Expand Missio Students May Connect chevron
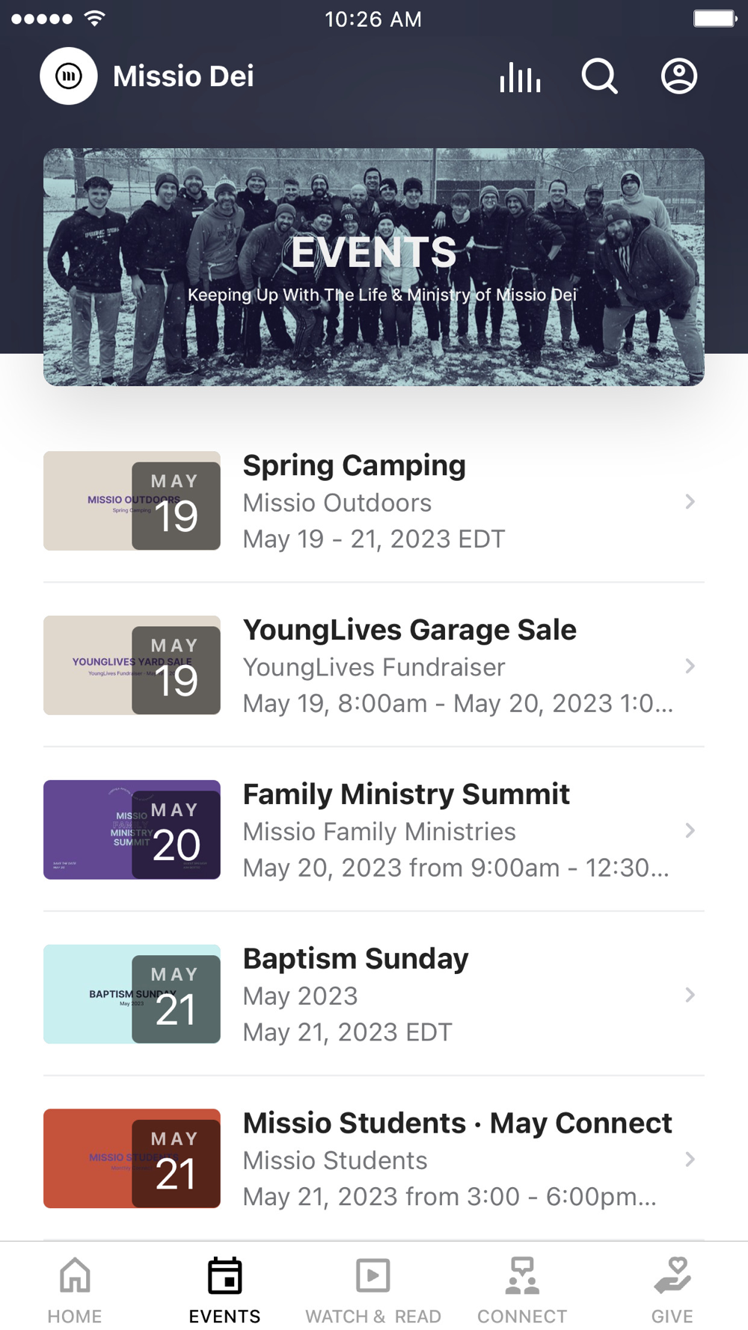This screenshot has width=748, height=1330. [x=690, y=1159]
